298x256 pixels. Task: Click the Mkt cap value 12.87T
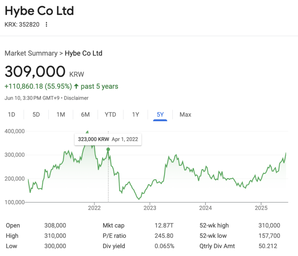(165, 225)
